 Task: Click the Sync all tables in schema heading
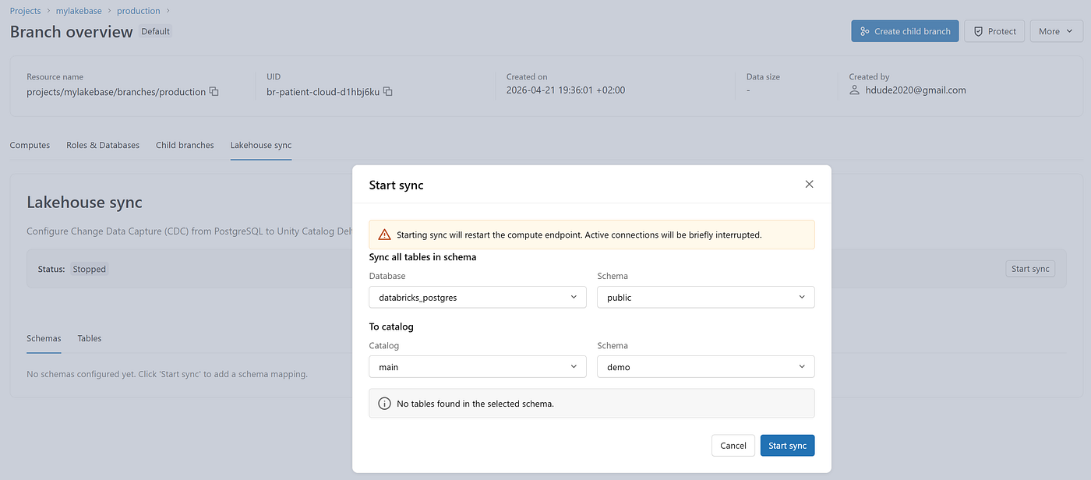[422, 257]
